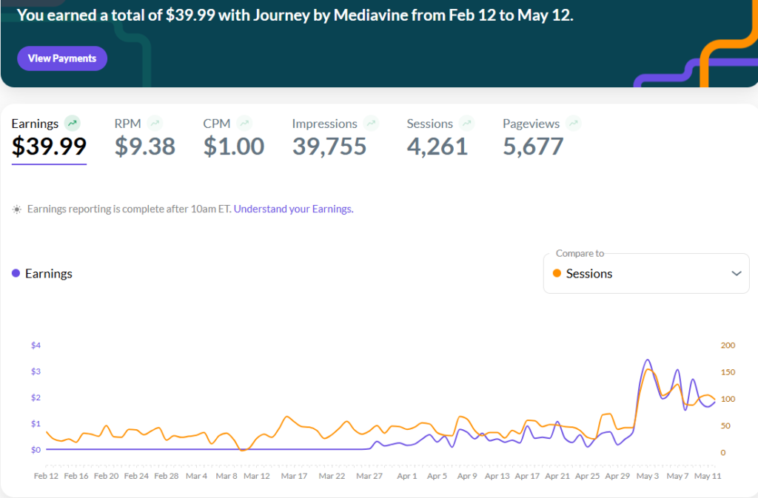The width and height of the screenshot is (758, 498).
Task: Click the sun icon before earnings reporting note
Action: (x=17, y=209)
